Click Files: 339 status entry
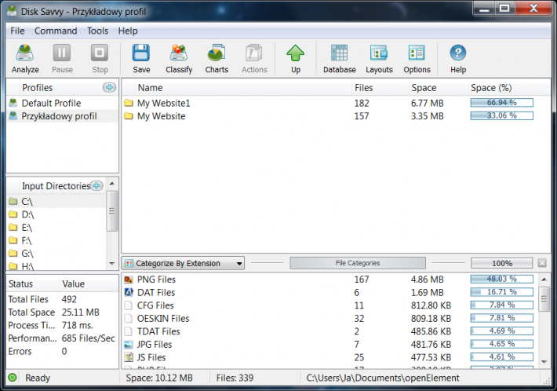The image size is (557, 391). coord(235,378)
